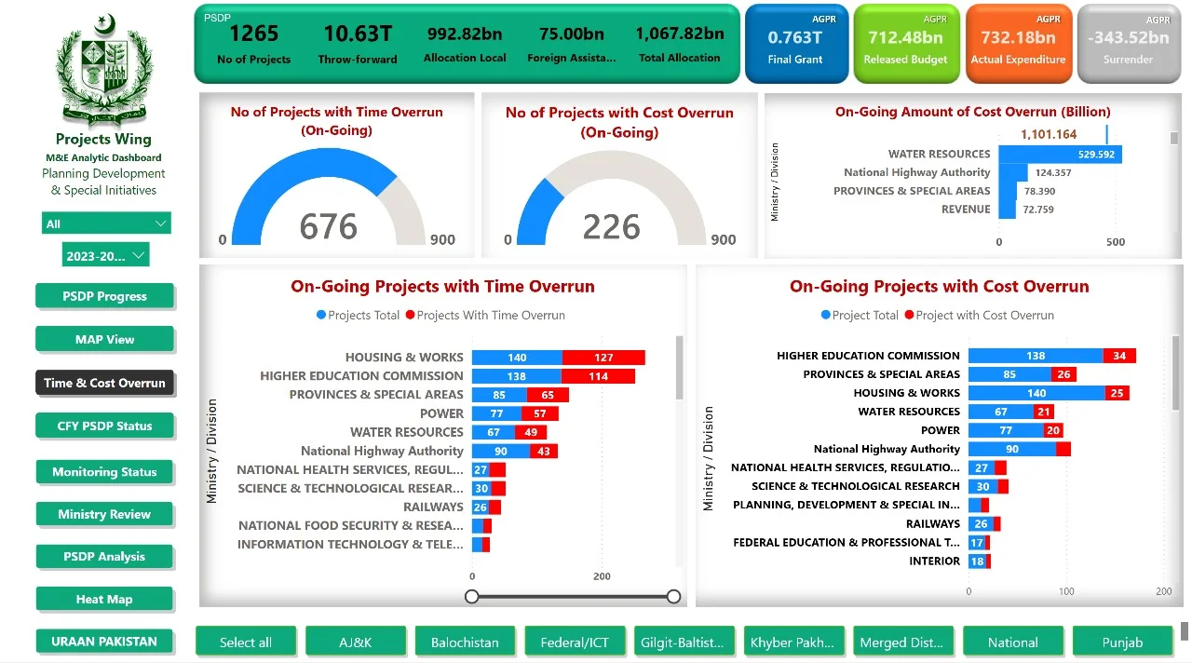Click National Highway Authority time overrun bar 43
Image resolution: width=1192 pixels, height=663 pixels.
coord(544,451)
